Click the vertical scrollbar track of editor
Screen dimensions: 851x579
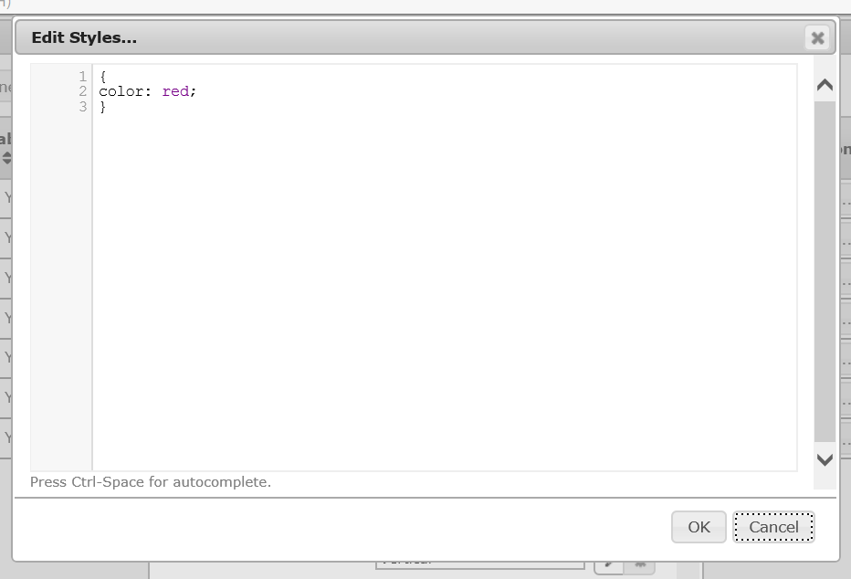(825, 274)
